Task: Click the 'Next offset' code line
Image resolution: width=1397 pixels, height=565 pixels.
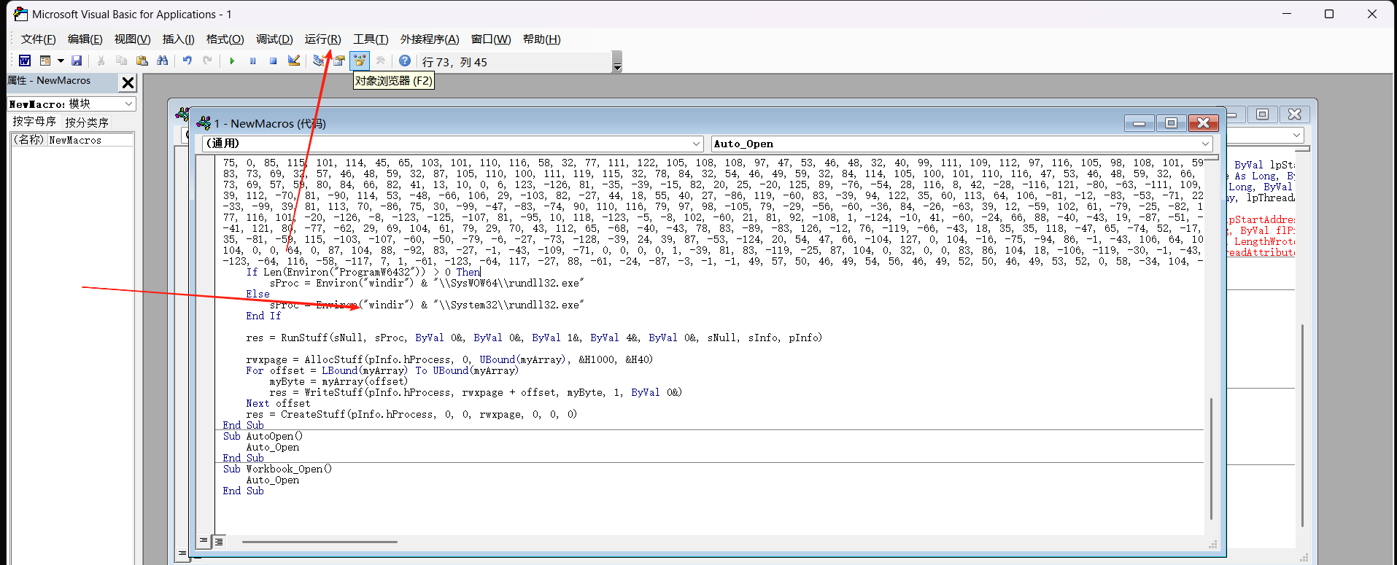Action: point(278,403)
